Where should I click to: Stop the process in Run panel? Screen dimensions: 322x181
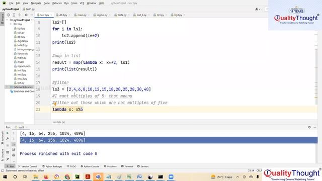(x=8, y=145)
